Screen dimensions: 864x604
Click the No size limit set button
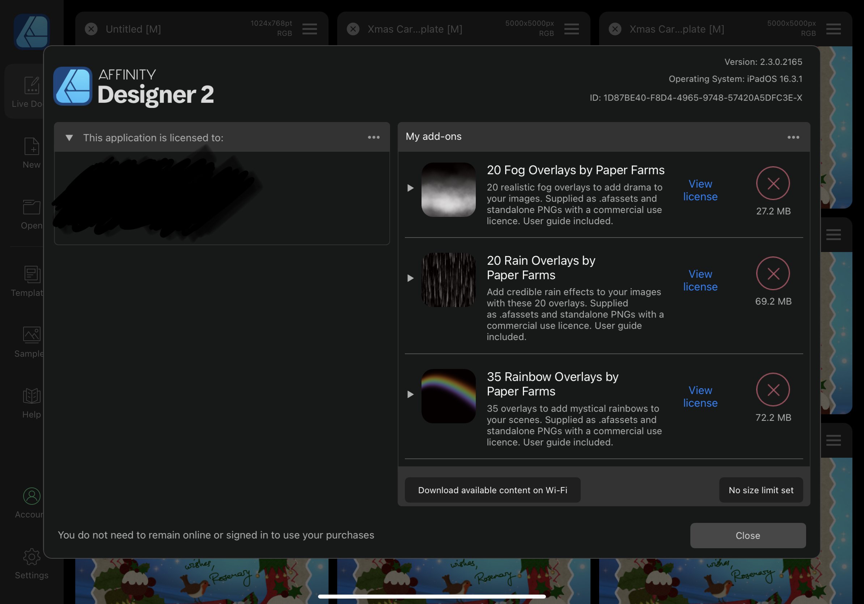(x=761, y=490)
